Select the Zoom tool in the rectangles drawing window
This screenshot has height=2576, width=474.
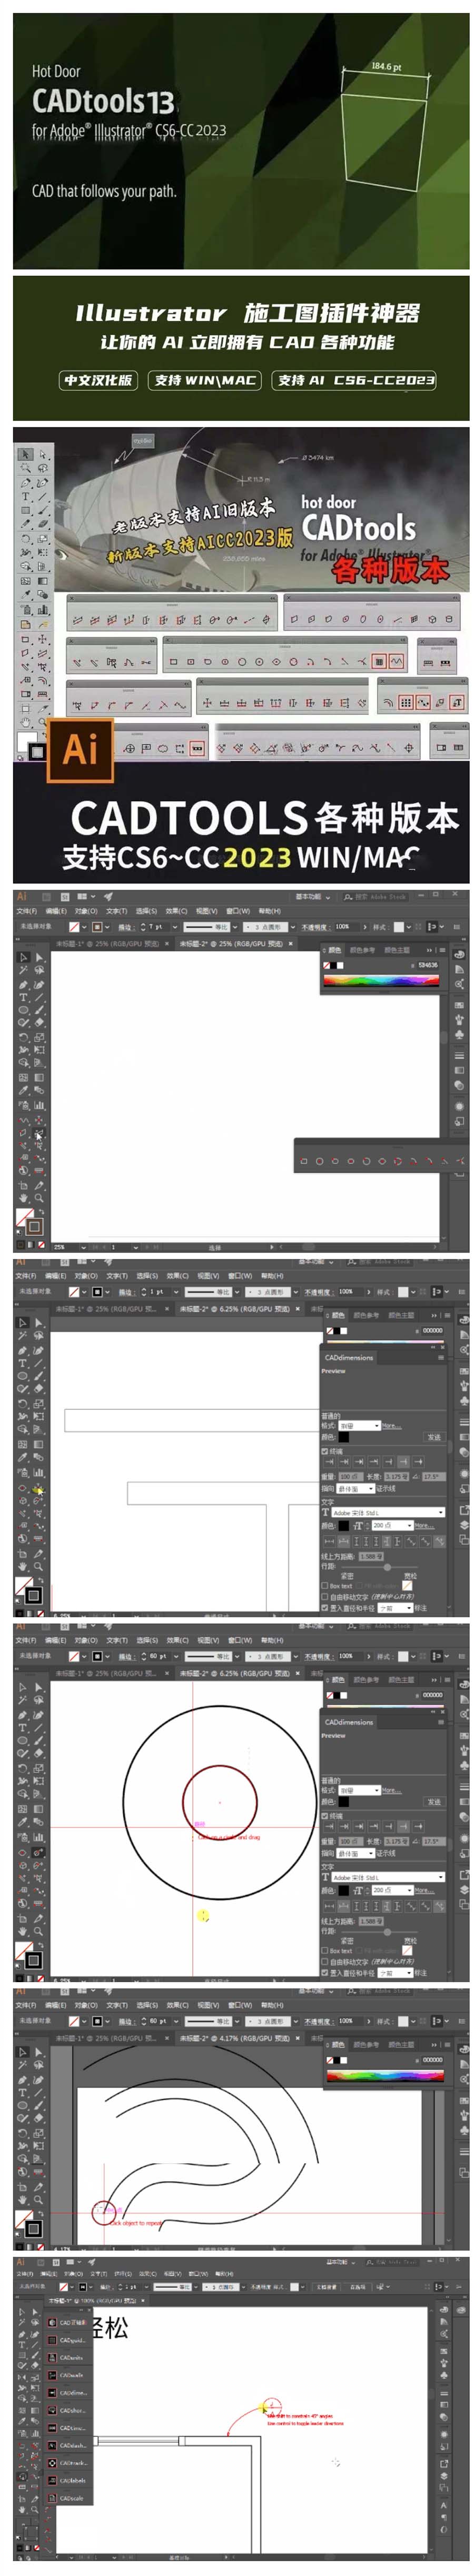(39, 1566)
